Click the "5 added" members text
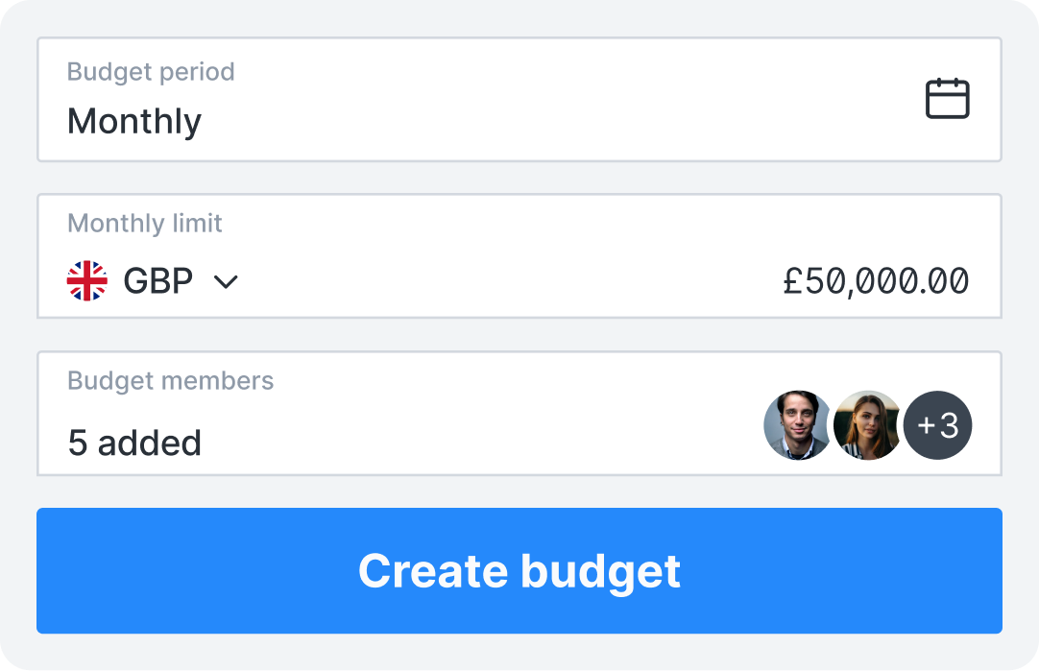Screen dimensions: 1039x671 (x=134, y=443)
